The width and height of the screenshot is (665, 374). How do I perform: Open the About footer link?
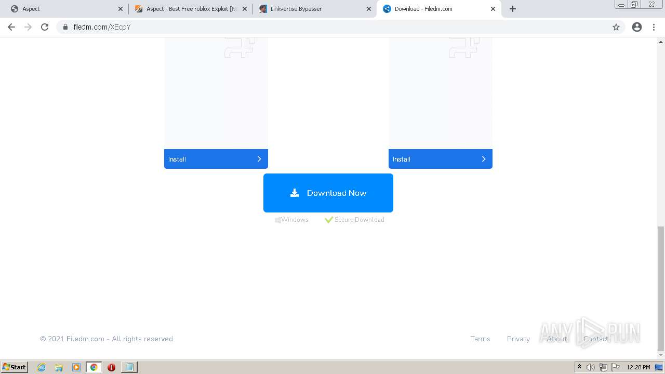[556, 339]
